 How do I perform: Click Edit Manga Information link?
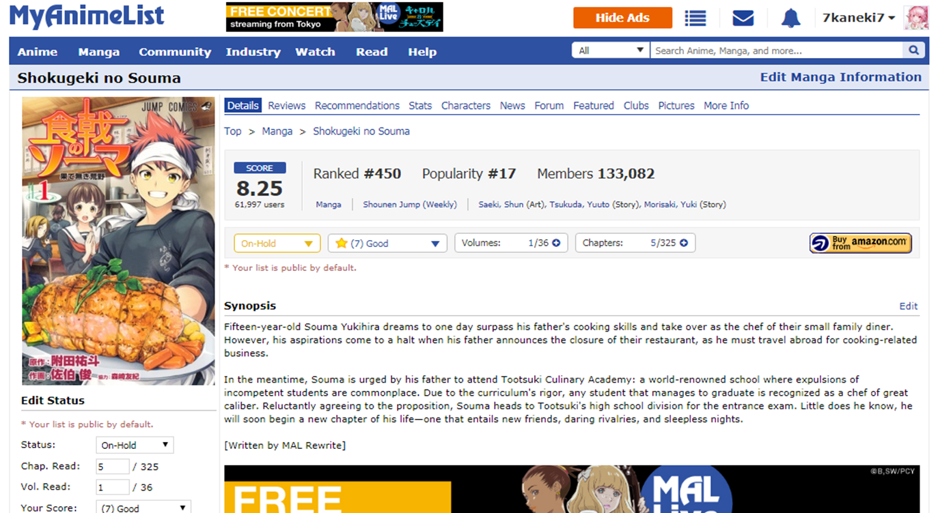[x=840, y=77]
